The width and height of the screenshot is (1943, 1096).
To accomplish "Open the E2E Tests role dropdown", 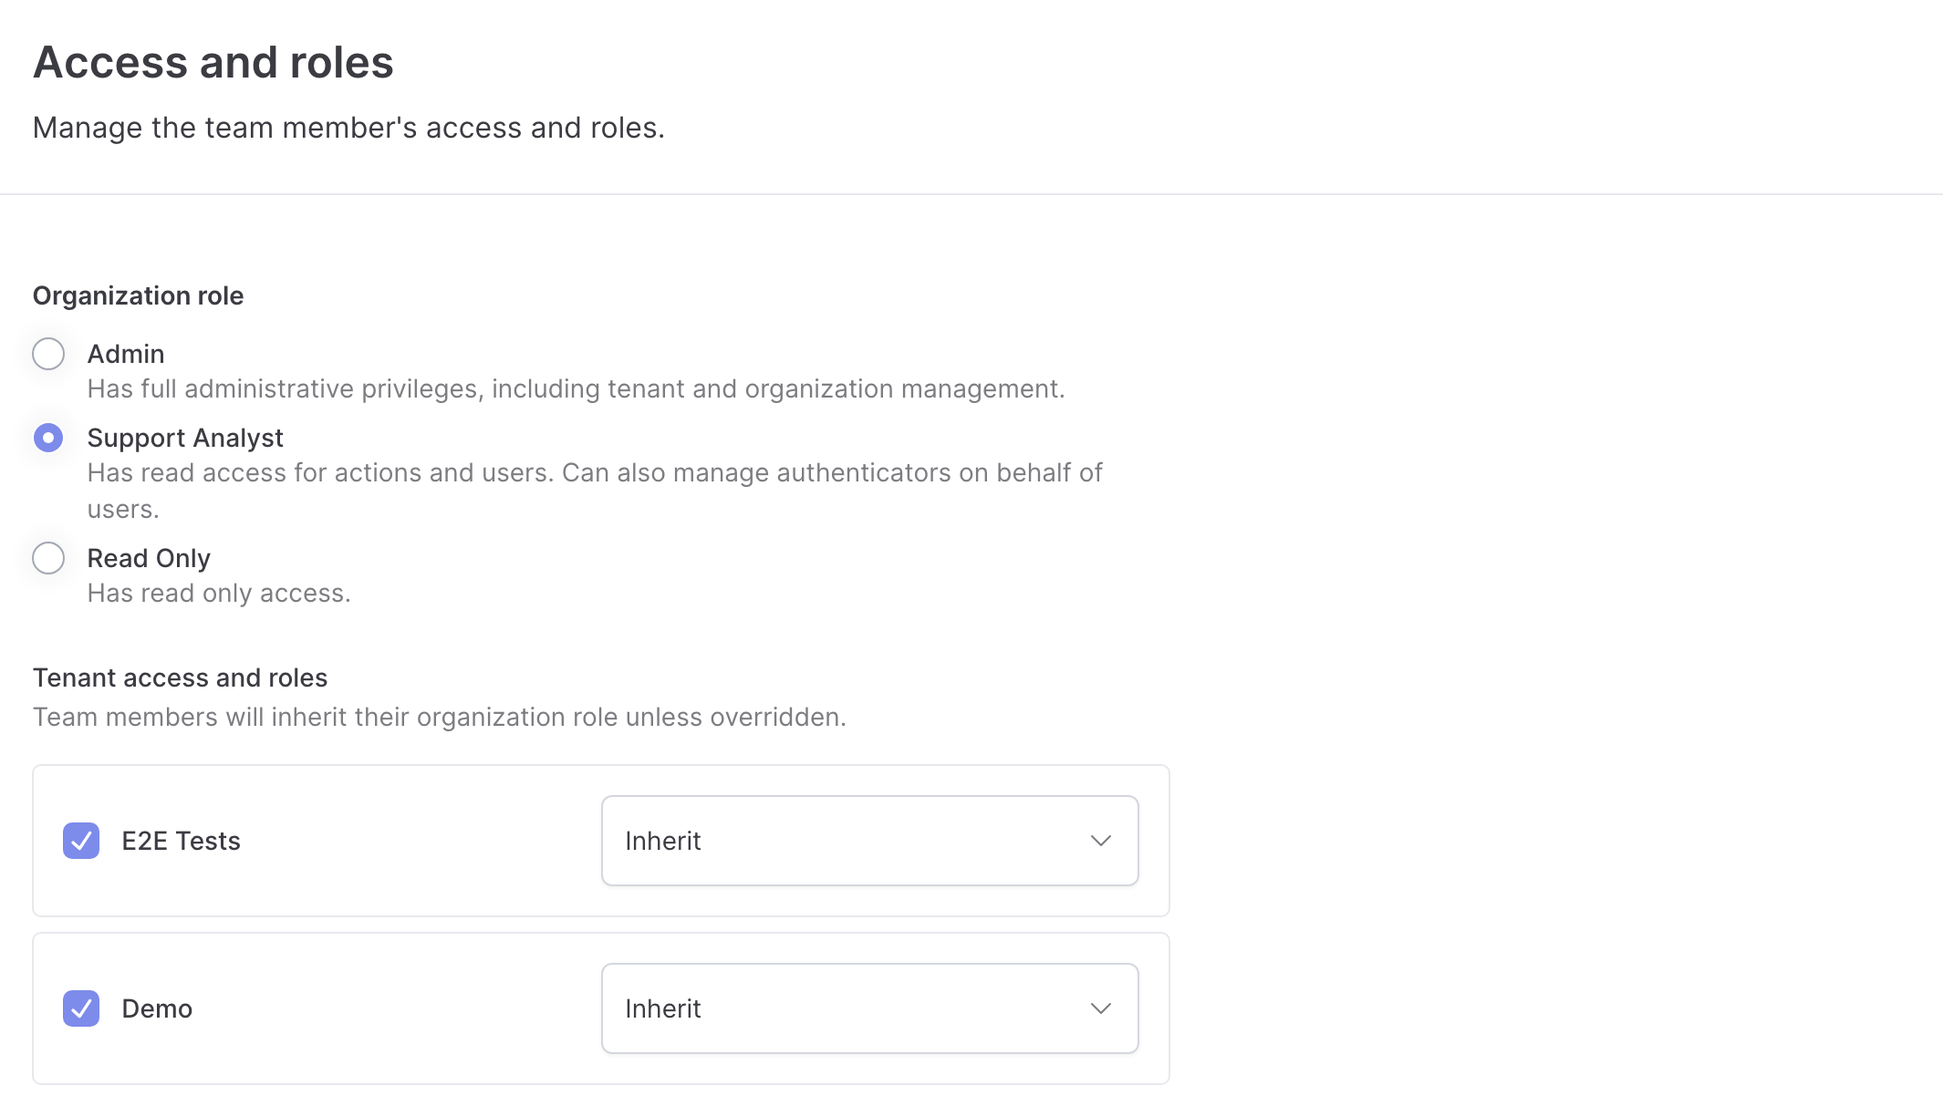I will pyautogui.click(x=870, y=841).
